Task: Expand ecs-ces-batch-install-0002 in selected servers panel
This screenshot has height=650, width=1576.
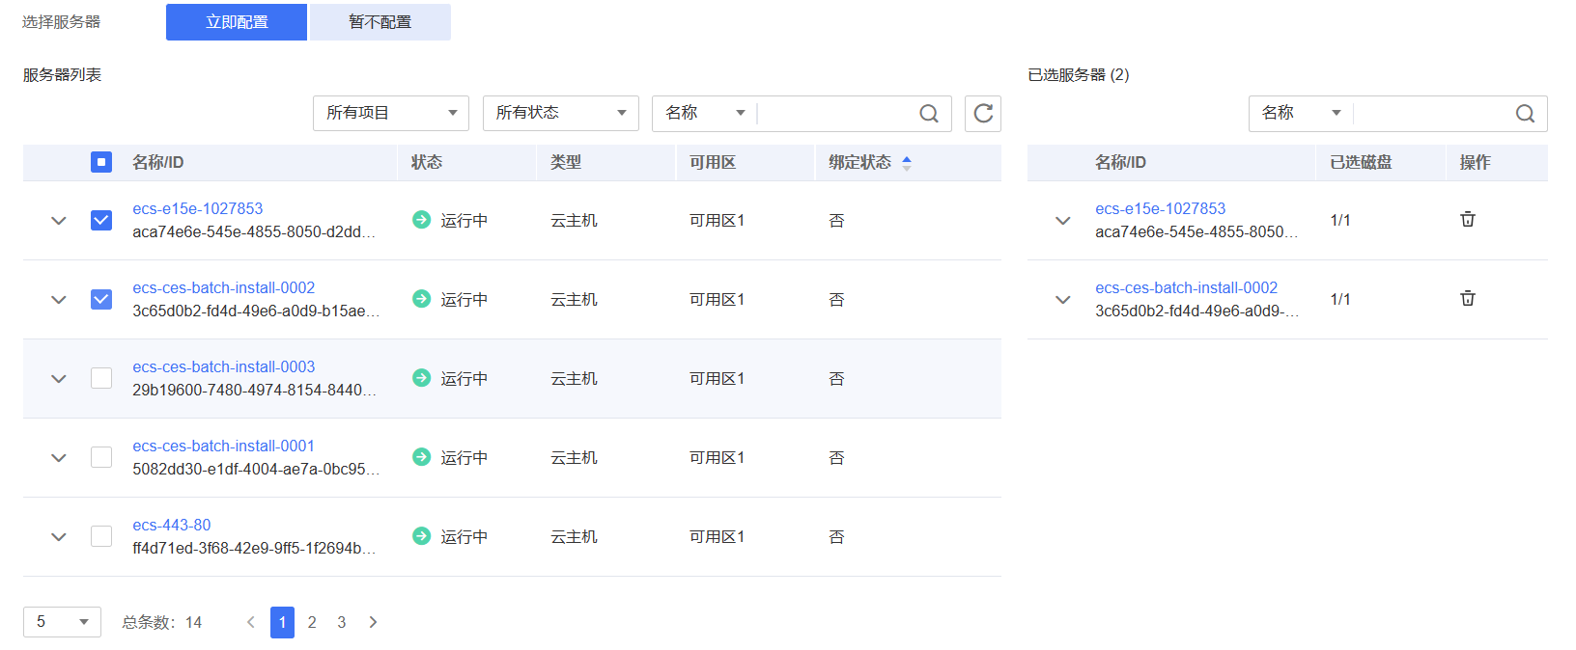Action: tap(1063, 300)
